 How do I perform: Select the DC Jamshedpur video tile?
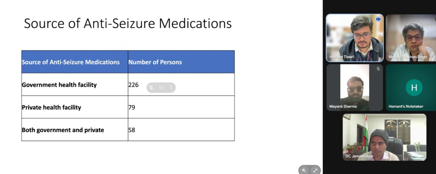[x=384, y=137]
